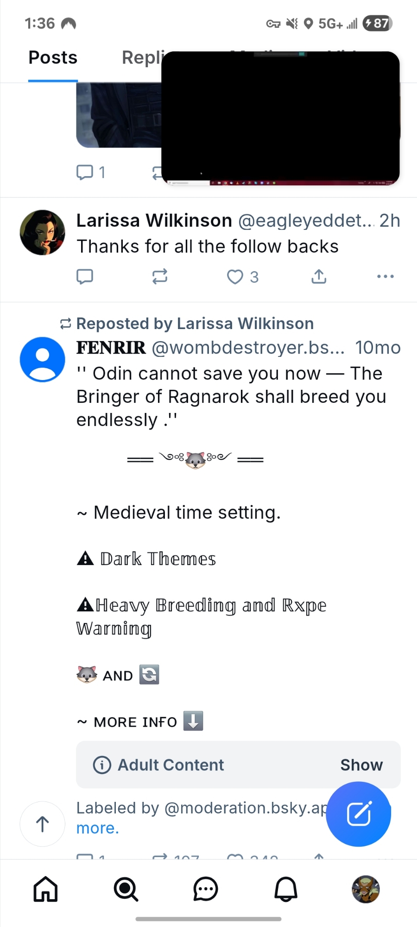Open the 'more.' moderation label link

(98, 828)
